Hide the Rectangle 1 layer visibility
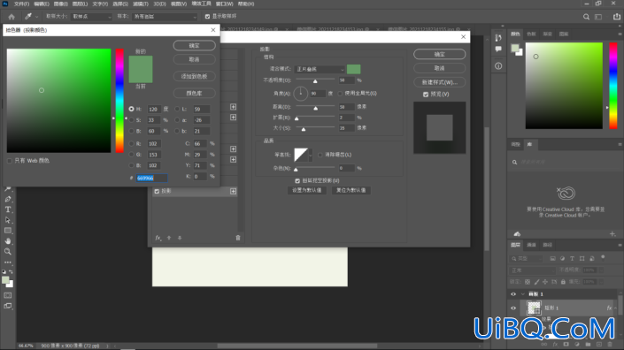624x350 pixels. [x=513, y=308]
